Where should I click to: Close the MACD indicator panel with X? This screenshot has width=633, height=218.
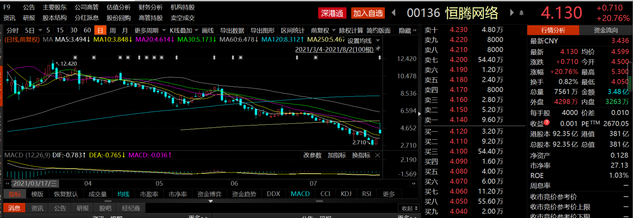pyautogui.click(x=377, y=155)
